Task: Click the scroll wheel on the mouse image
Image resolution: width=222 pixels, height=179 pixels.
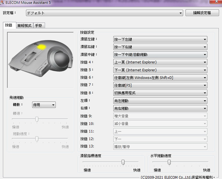Action: (30, 57)
